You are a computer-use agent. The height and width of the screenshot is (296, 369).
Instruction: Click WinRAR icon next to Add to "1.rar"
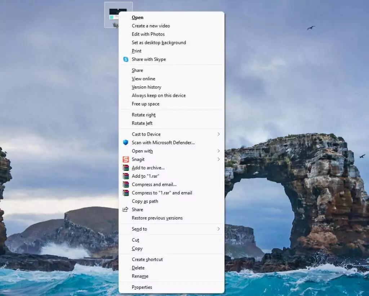coord(125,176)
